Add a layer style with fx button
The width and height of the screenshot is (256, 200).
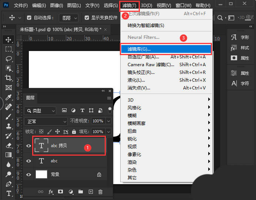point(51,191)
